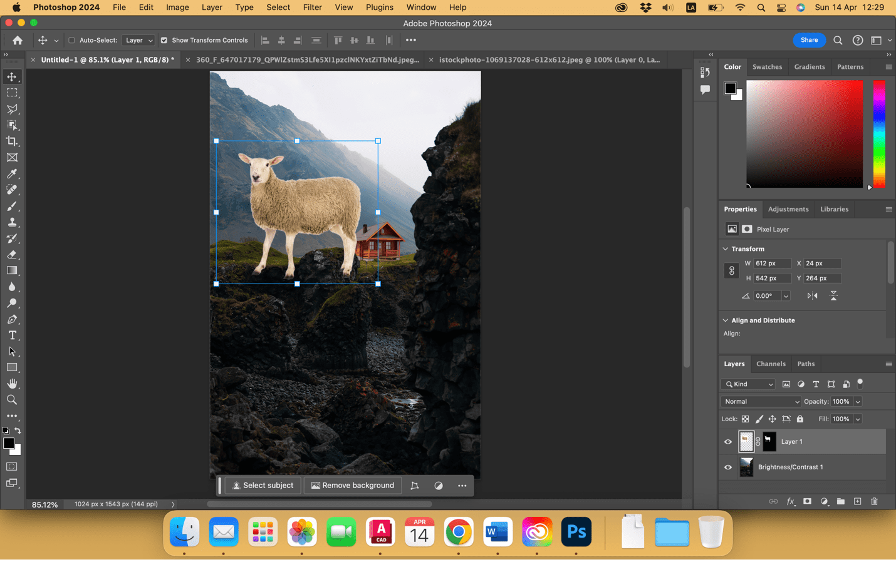Open the Libraries tab
Image resolution: width=896 pixels, height=562 pixels.
pos(835,209)
